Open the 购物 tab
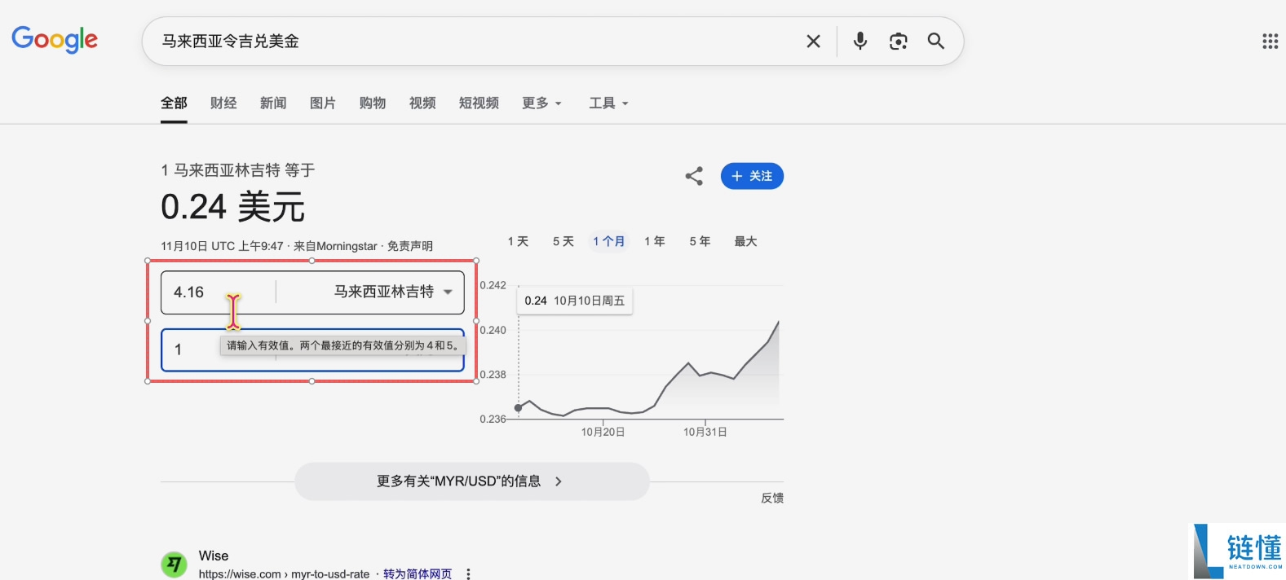The height and width of the screenshot is (580, 1286). (373, 103)
